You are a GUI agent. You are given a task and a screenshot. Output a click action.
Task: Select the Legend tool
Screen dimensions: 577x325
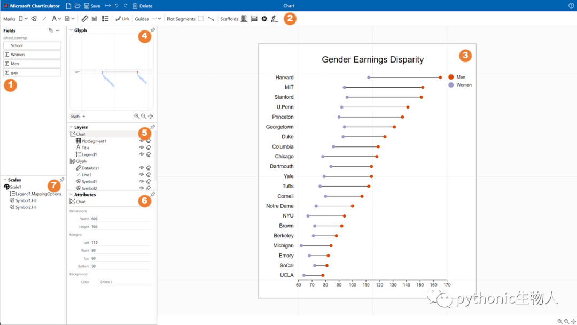click(105, 19)
